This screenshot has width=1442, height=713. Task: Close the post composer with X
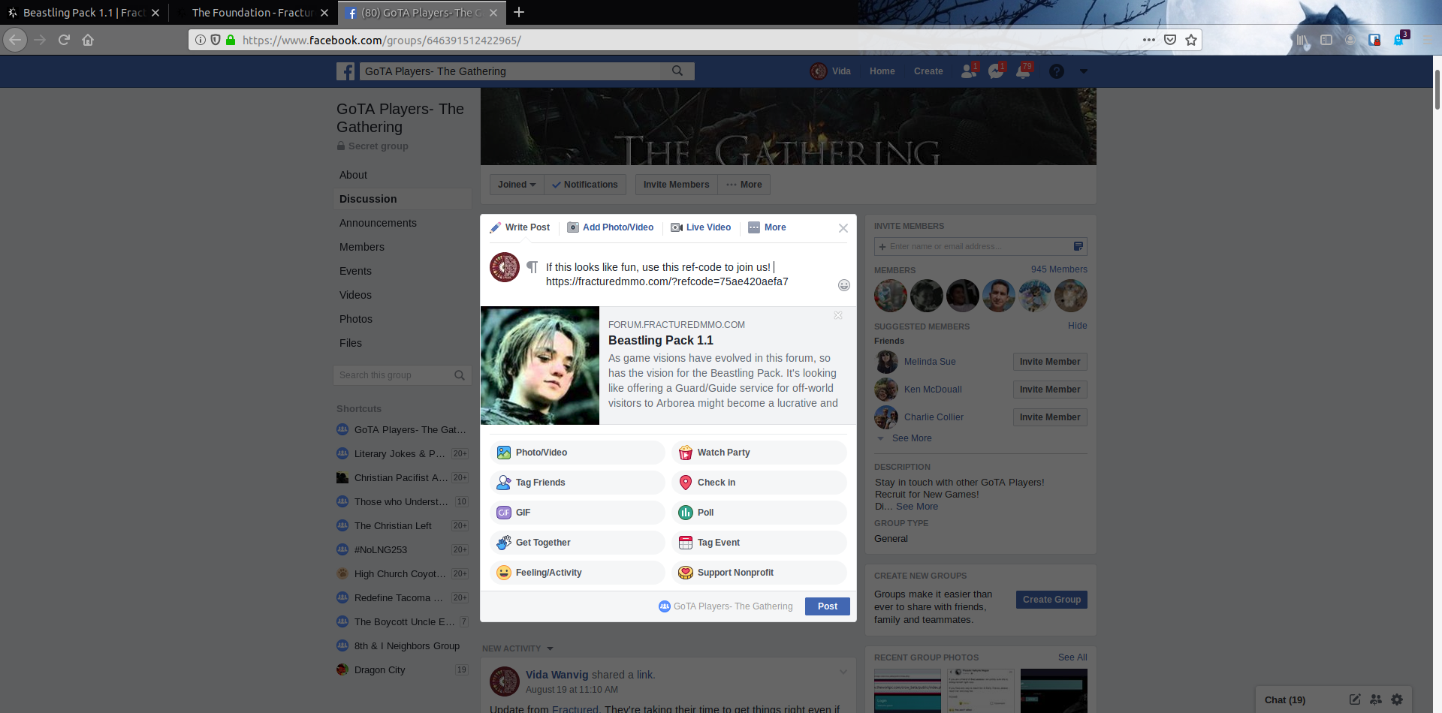(x=843, y=228)
